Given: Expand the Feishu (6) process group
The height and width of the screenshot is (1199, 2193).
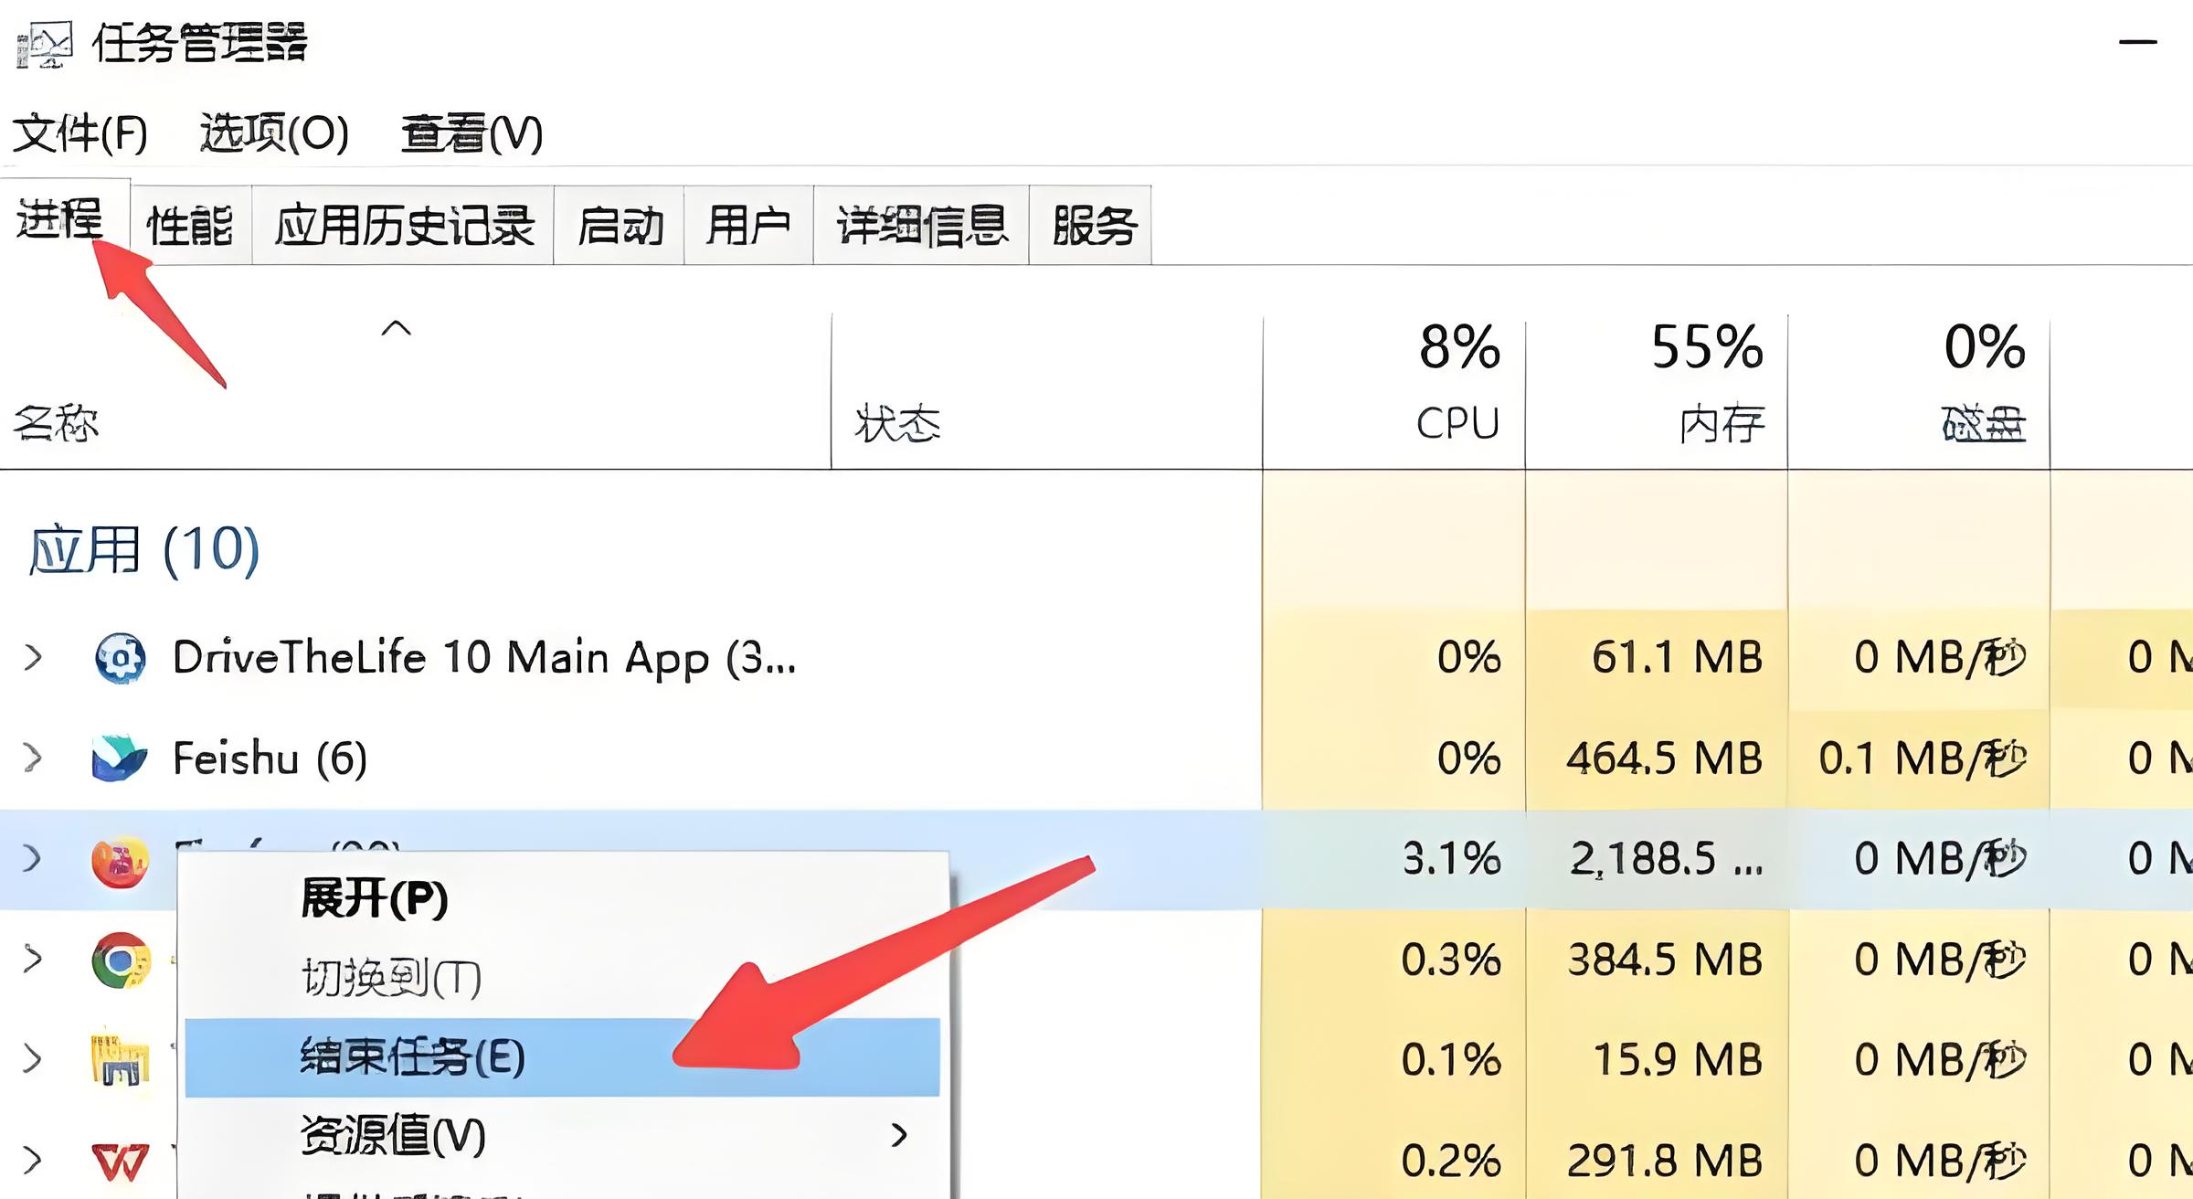Looking at the screenshot, I should coord(33,759).
